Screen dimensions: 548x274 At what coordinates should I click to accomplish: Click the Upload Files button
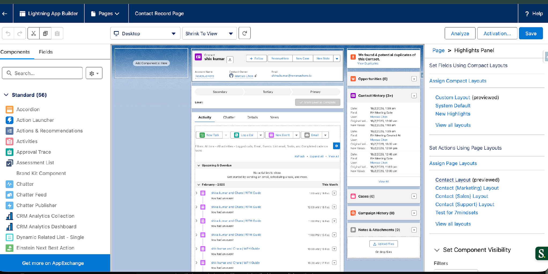pos(383,244)
